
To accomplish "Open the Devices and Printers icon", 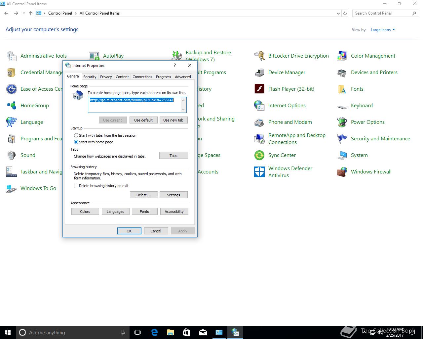I will point(342,73).
